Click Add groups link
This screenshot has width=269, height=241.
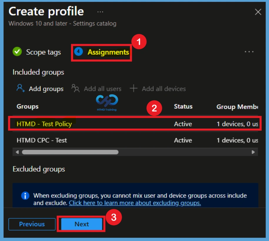click(x=46, y=89)
